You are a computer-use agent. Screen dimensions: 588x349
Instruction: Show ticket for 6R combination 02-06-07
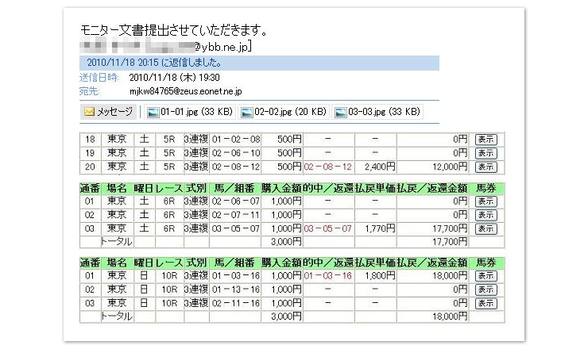point(485,201)
